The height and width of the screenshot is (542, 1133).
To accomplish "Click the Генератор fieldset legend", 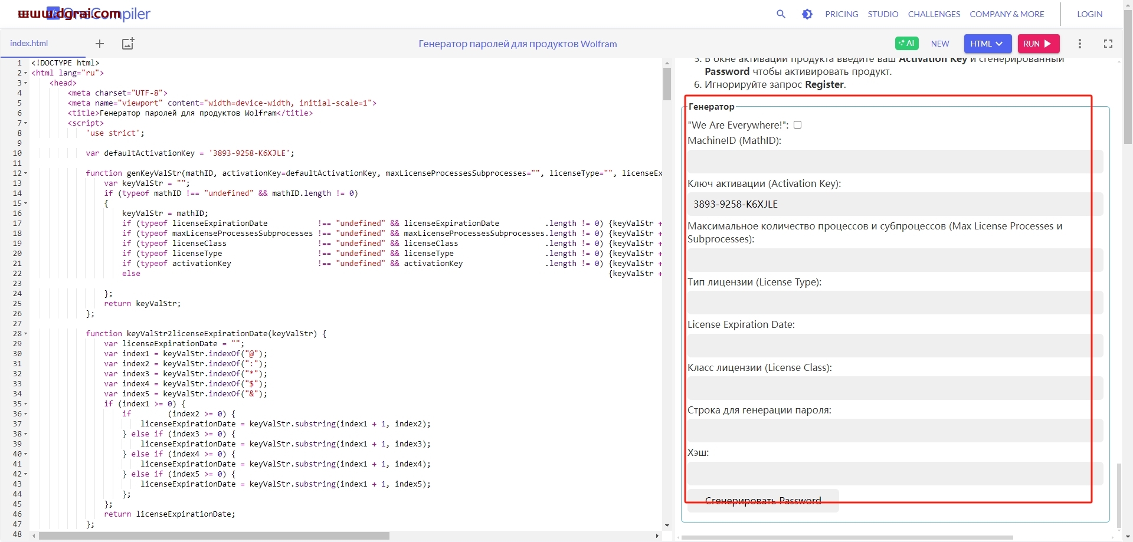I will (x=711, y=107).
